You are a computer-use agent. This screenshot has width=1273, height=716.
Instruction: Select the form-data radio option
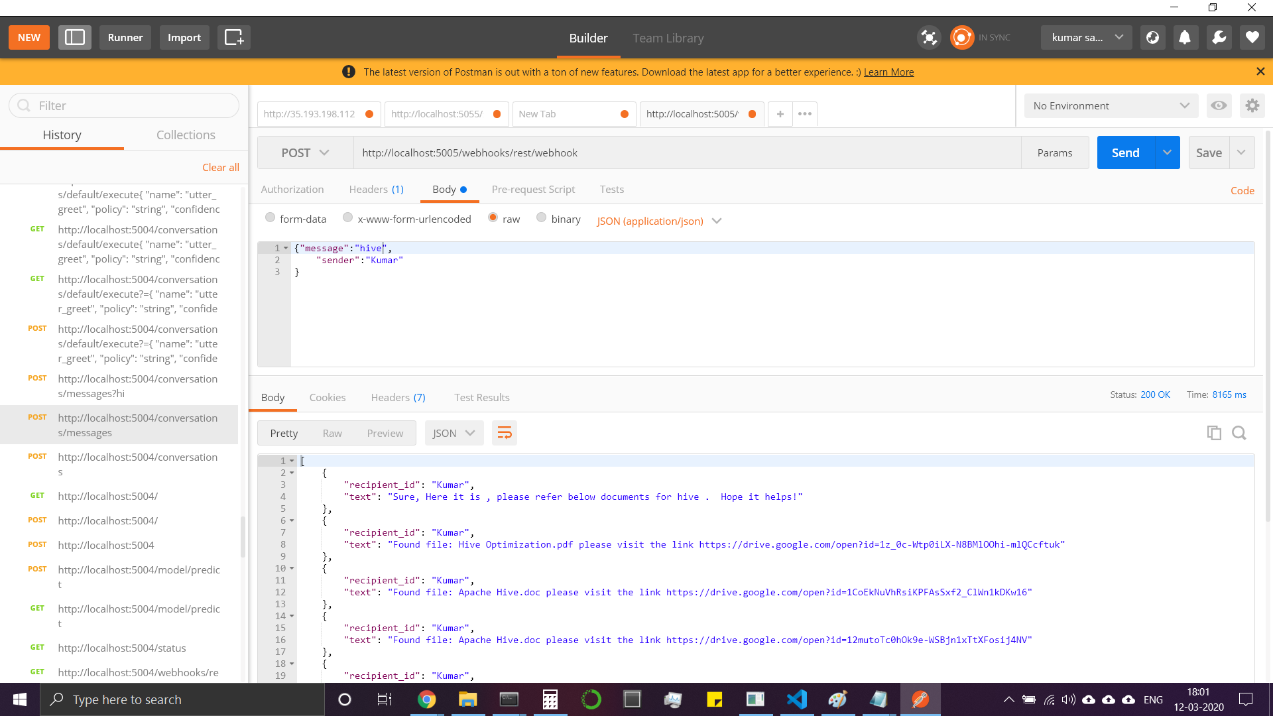point(270,218)
